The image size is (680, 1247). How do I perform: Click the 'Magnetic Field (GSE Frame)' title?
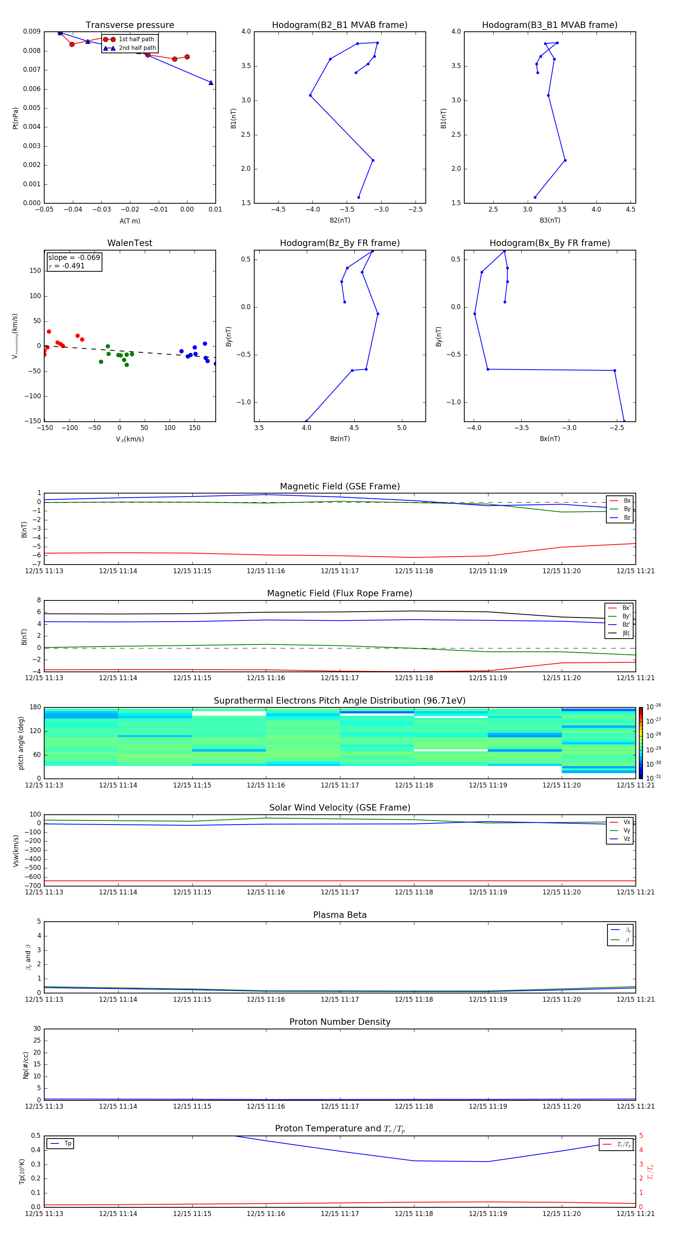[x=340, y=486]
